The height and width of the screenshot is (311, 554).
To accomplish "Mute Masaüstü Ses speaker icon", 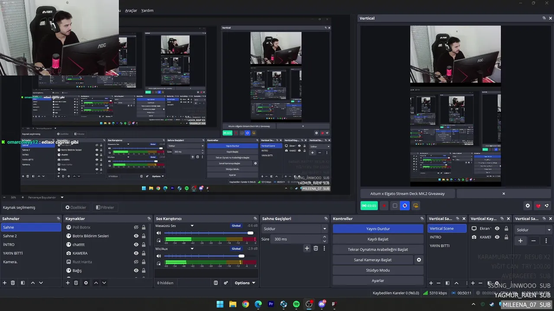I will [159, 233].
